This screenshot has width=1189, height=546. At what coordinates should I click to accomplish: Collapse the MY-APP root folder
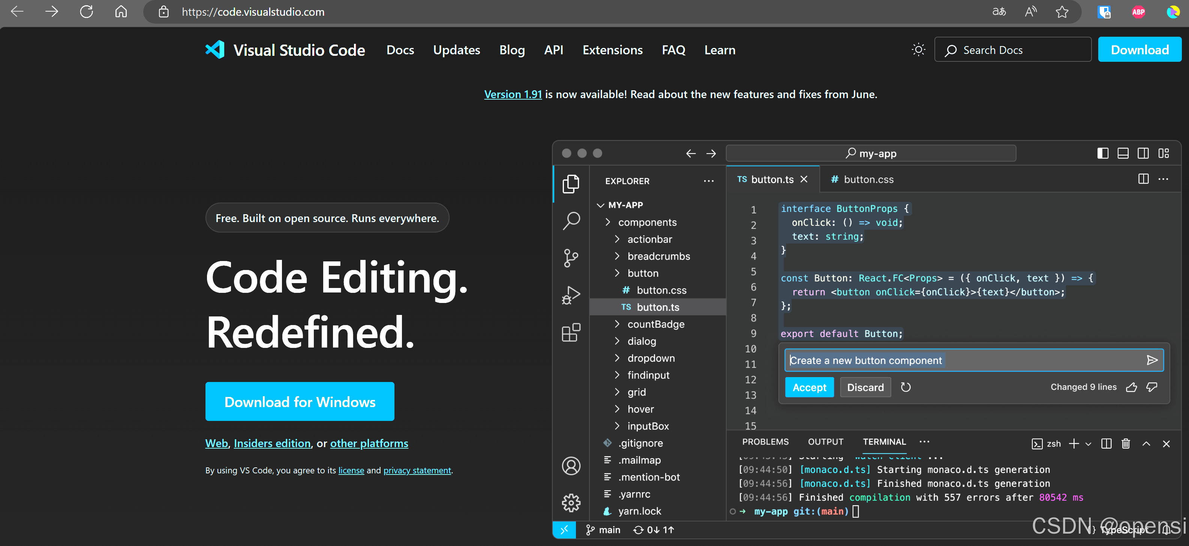(601, 205)
